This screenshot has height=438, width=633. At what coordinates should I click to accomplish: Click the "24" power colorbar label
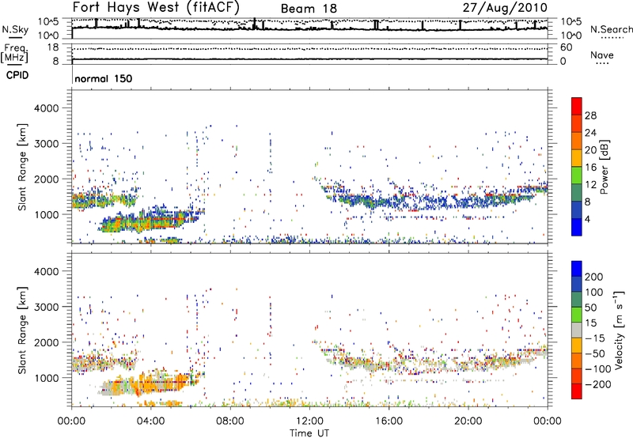point(590,133)
